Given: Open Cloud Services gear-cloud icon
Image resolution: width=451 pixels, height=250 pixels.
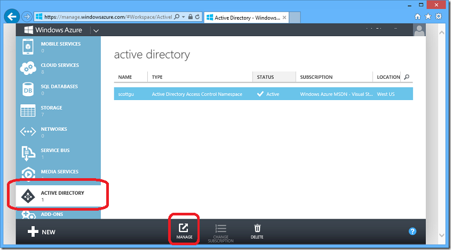Looking at the screenshot, I should 28,68.
